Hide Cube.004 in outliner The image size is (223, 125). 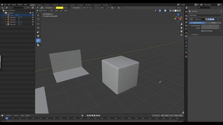click(33, 24)
